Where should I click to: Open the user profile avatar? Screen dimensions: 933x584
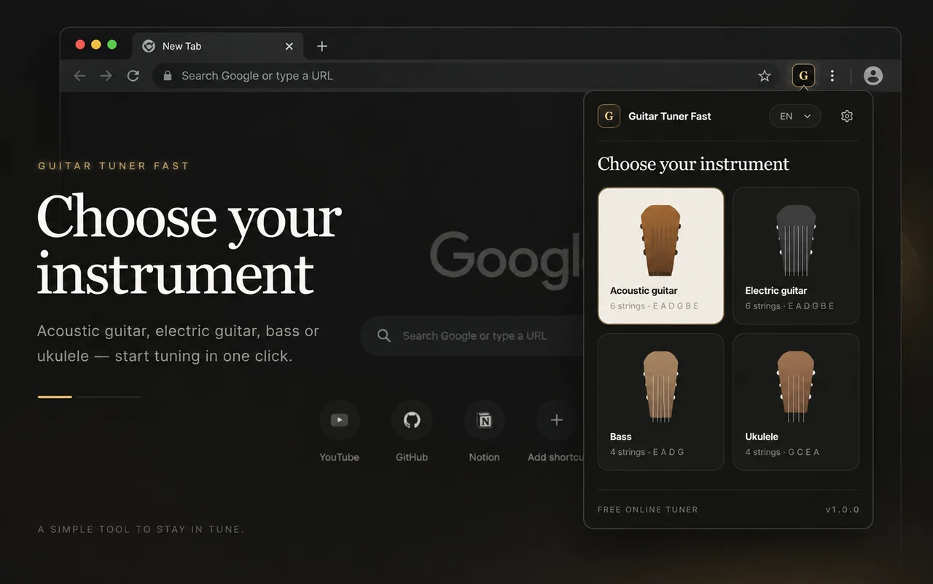pyautogui.click(x=873, y=76)
